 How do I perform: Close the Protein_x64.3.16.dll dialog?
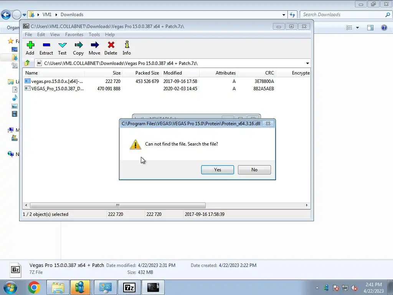(x=268, y=123)
